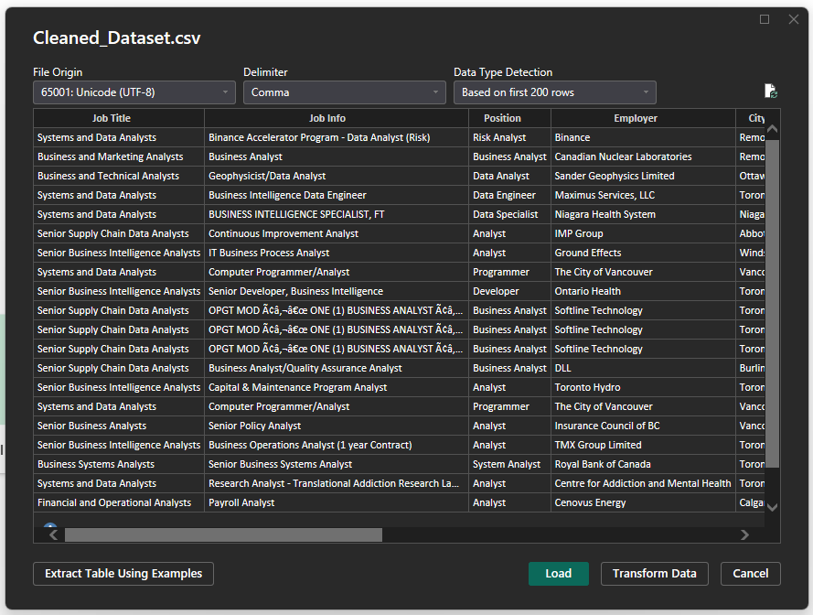Cancel the CSV import
Image resolution: width=813 pixels, height=615 pixels.
750,574
